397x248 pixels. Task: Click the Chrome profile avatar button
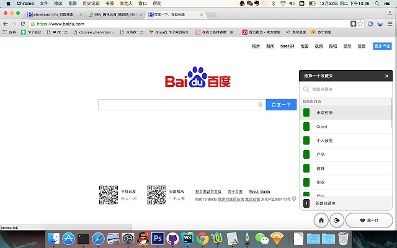(390, 13)
